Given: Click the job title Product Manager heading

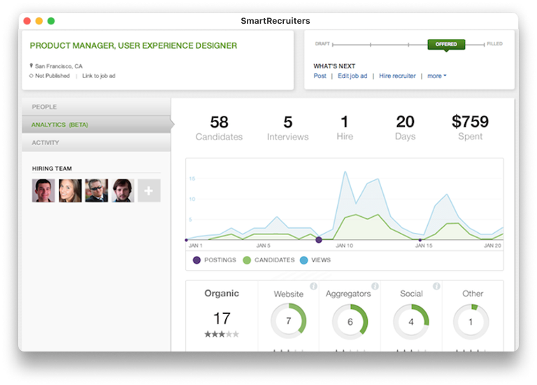Looking at the screenshot, I should click(x=134, y=46).
